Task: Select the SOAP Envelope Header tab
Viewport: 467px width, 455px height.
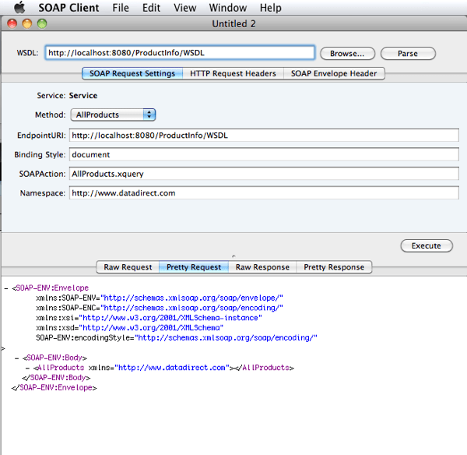Action: 334,73
